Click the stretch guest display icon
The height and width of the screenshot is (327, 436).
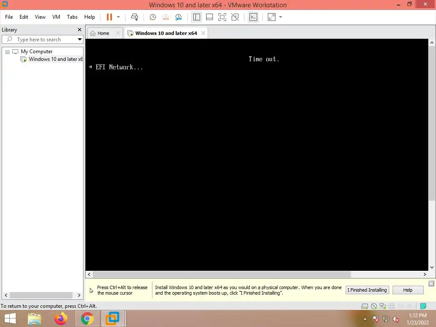pyautogui.click(x=272, y=17)
